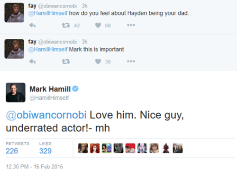This screenshot has width=237, height=171.
Task: Retweet 'Mark this is important' tweet
Action: click(x=66, y=61)
